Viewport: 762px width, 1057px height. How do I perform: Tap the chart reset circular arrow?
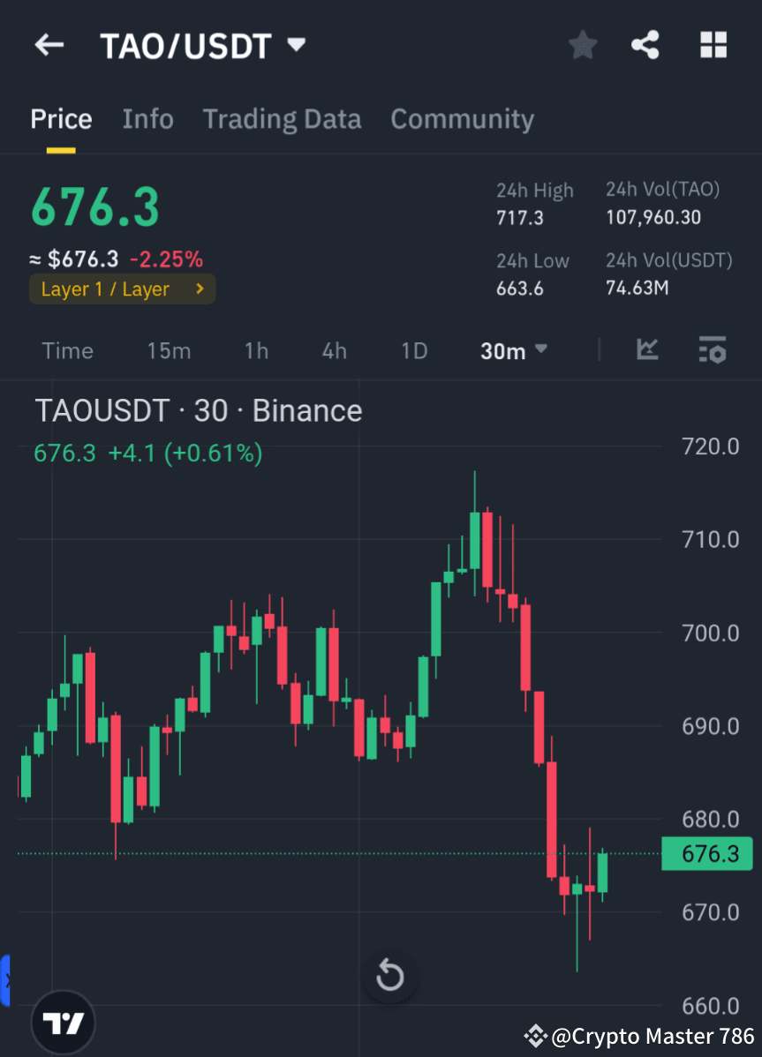[x=389, y=976]
